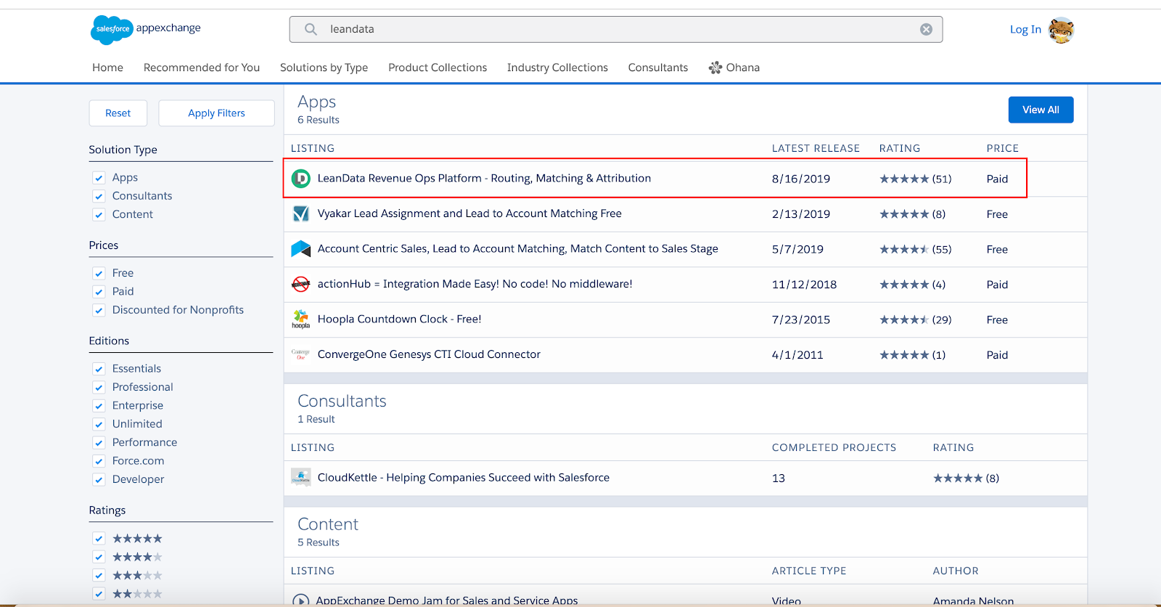
Task: Click the Ohana flower icon
Action: point(715,68)
